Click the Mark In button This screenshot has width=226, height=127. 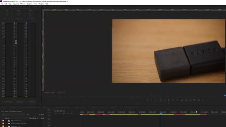coord(151,100)
